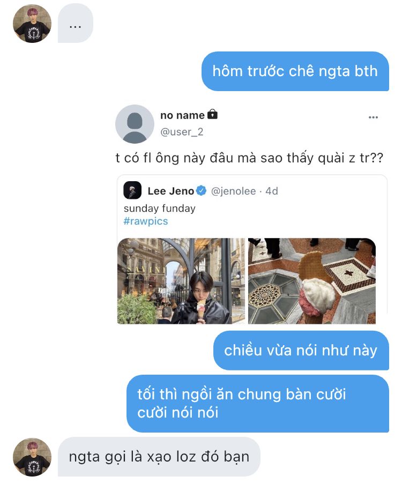
Task: Select the 'hôm trước chê ngta bth' bubble
Action: [295, 71]
